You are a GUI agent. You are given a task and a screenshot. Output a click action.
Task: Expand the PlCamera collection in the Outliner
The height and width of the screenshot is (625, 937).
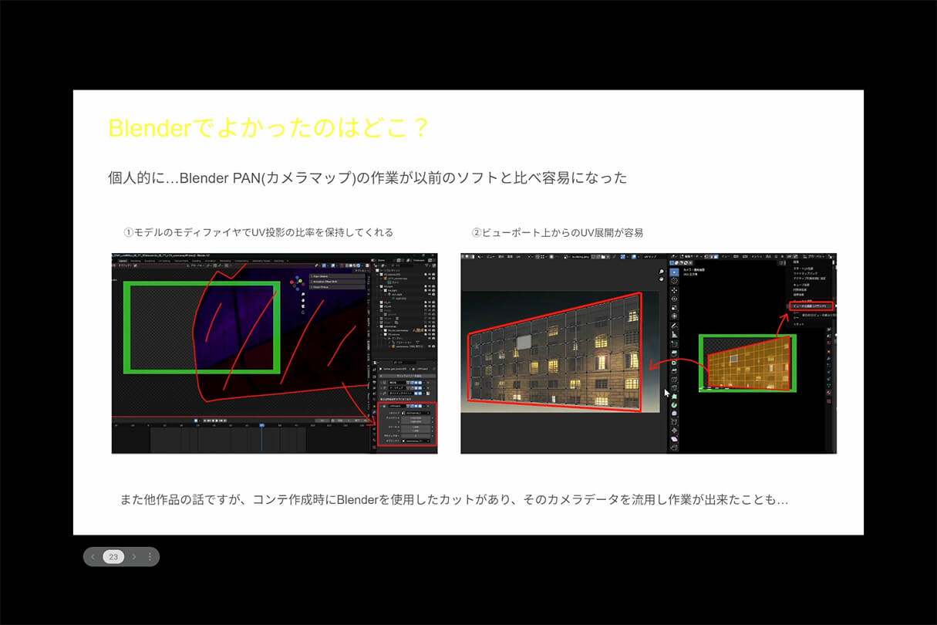click(x=376, y=273)
